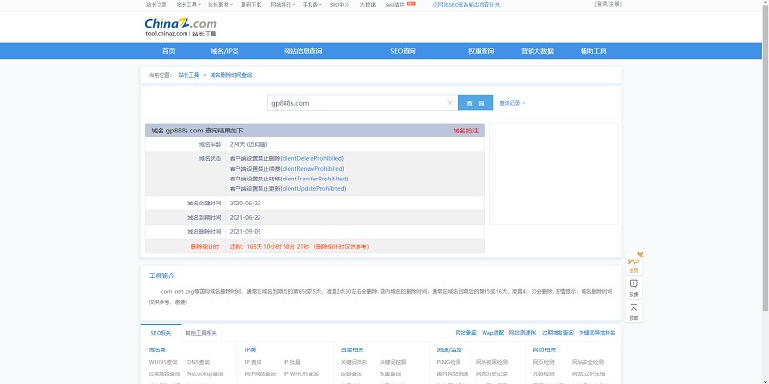Open 网站历史记录 tool link
This screenshot has width=769, height=384.
tap(491, 373)
